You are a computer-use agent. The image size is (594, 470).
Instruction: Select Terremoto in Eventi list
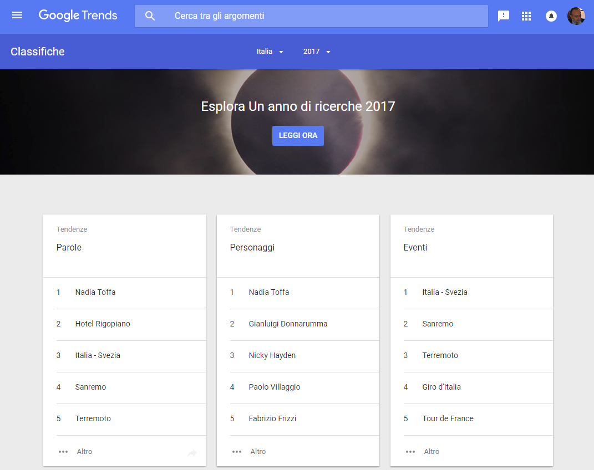click(478, 355)
